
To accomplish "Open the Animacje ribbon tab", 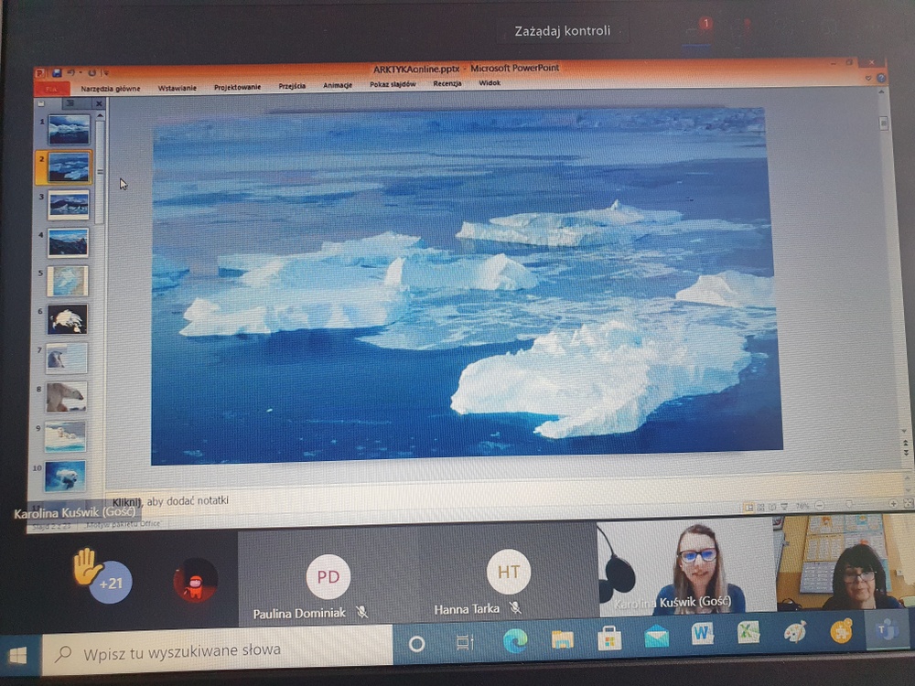I will (338, 85).
